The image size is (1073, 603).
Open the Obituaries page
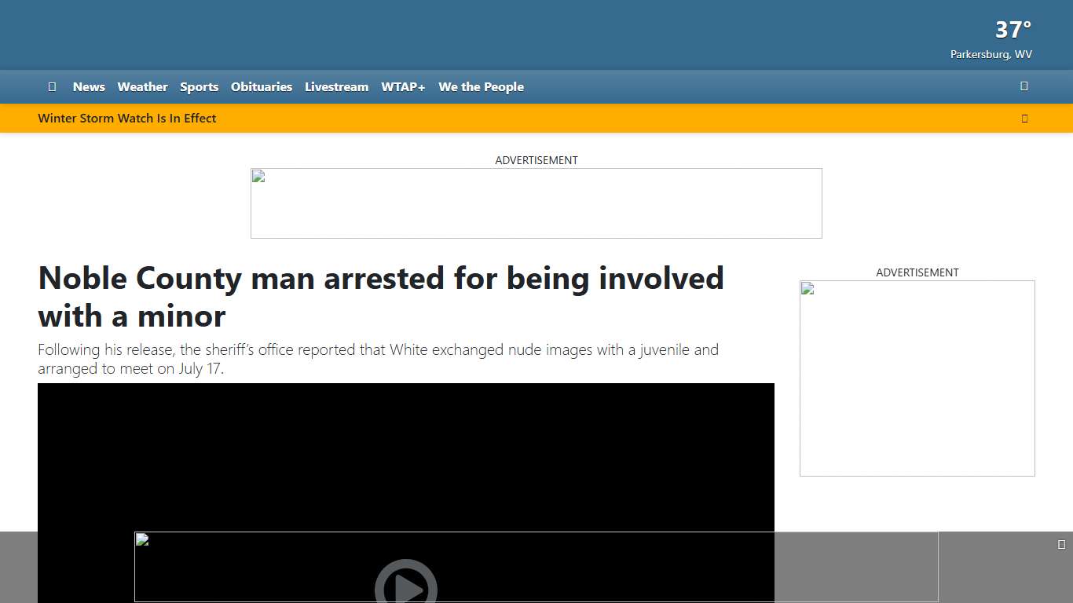tap(262, 86)
